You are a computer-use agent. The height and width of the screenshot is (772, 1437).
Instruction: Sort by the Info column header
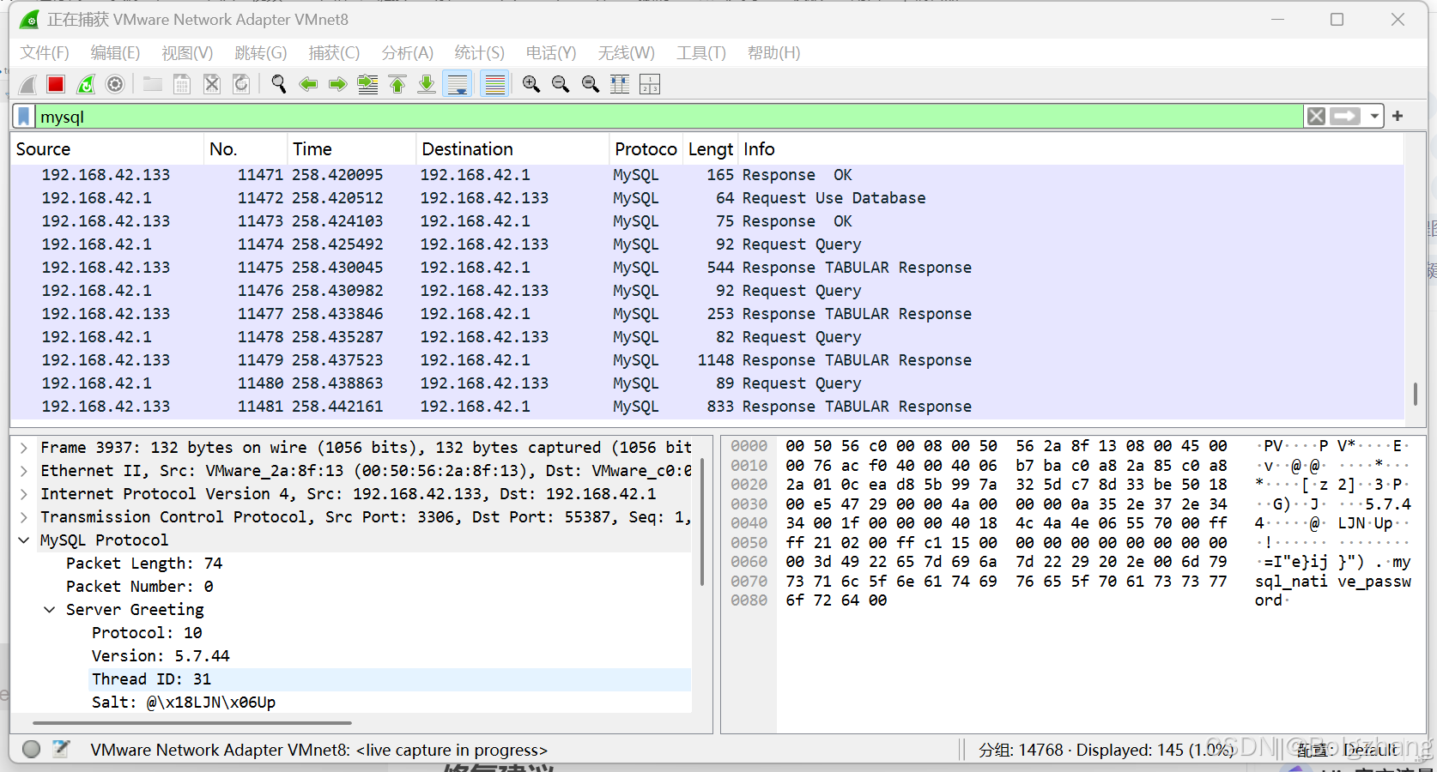coord(1071,149)
